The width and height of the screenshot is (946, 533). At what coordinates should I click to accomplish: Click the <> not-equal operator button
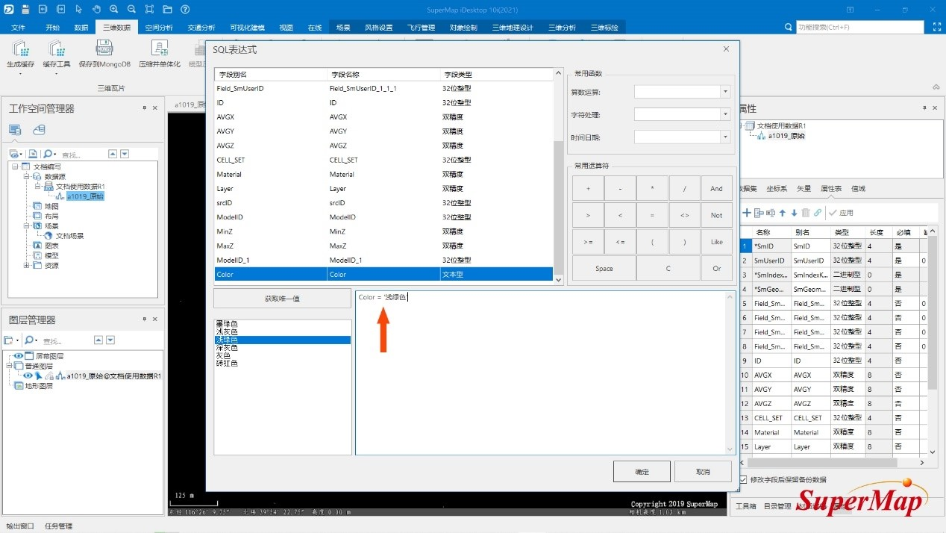(684, 215)
